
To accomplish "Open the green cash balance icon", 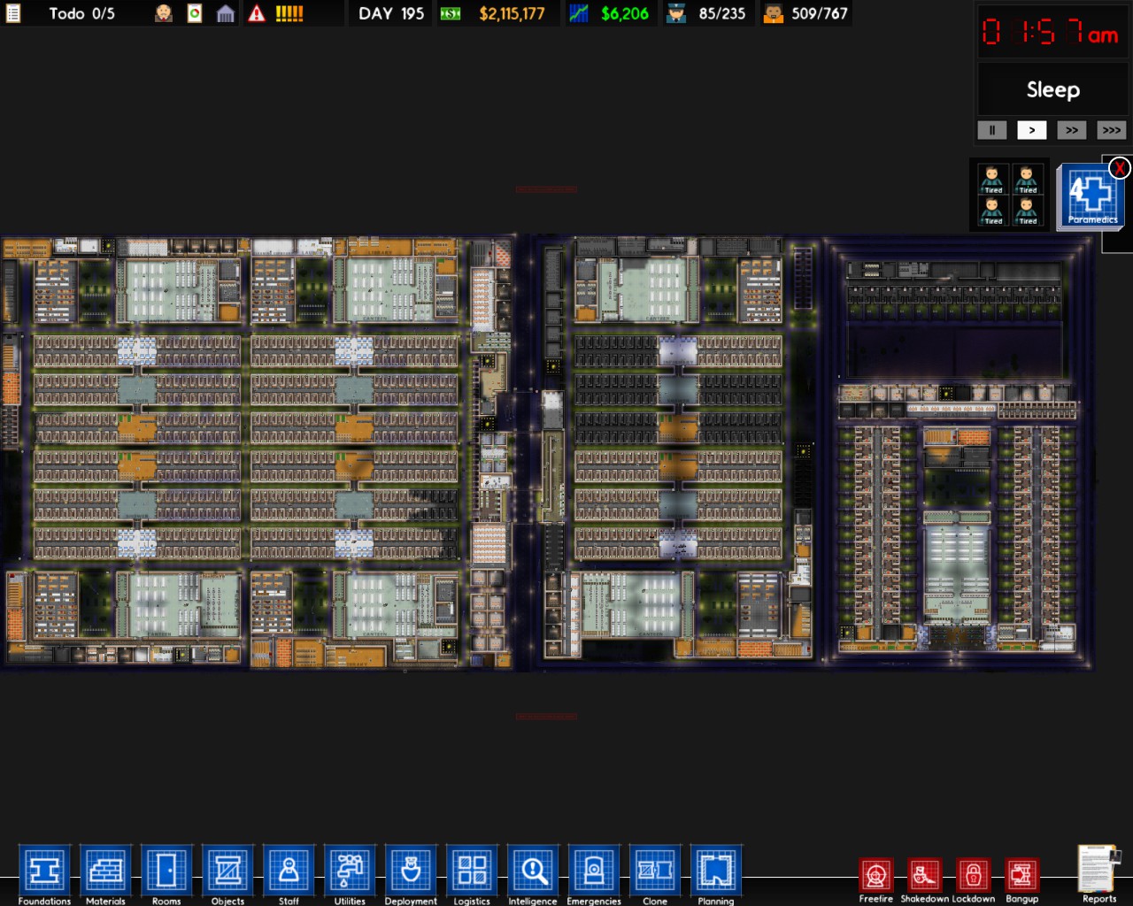I will point(451,13).
